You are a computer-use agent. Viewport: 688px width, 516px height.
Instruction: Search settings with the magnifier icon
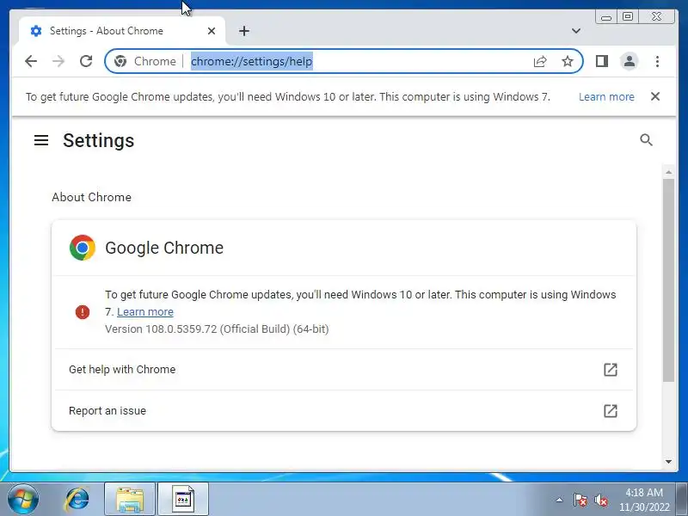646,140
